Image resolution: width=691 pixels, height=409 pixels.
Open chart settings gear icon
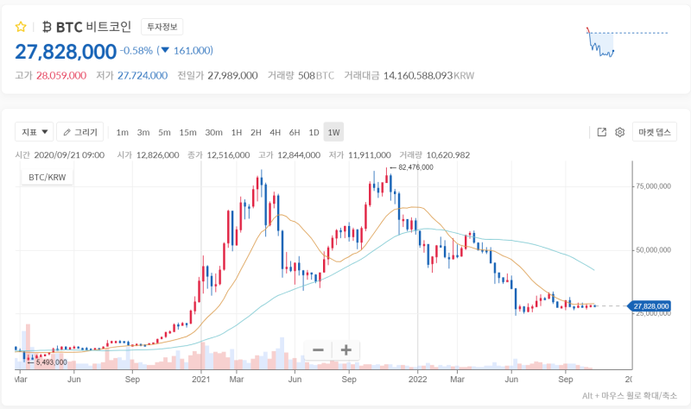pyautogui.click(x=619, y=132)
